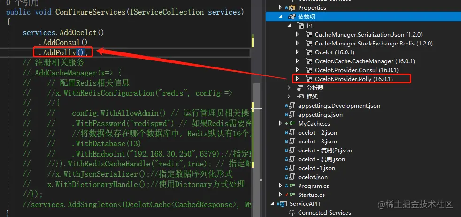Click Ocelot.Provider.Consul package icon

point(309,70)
